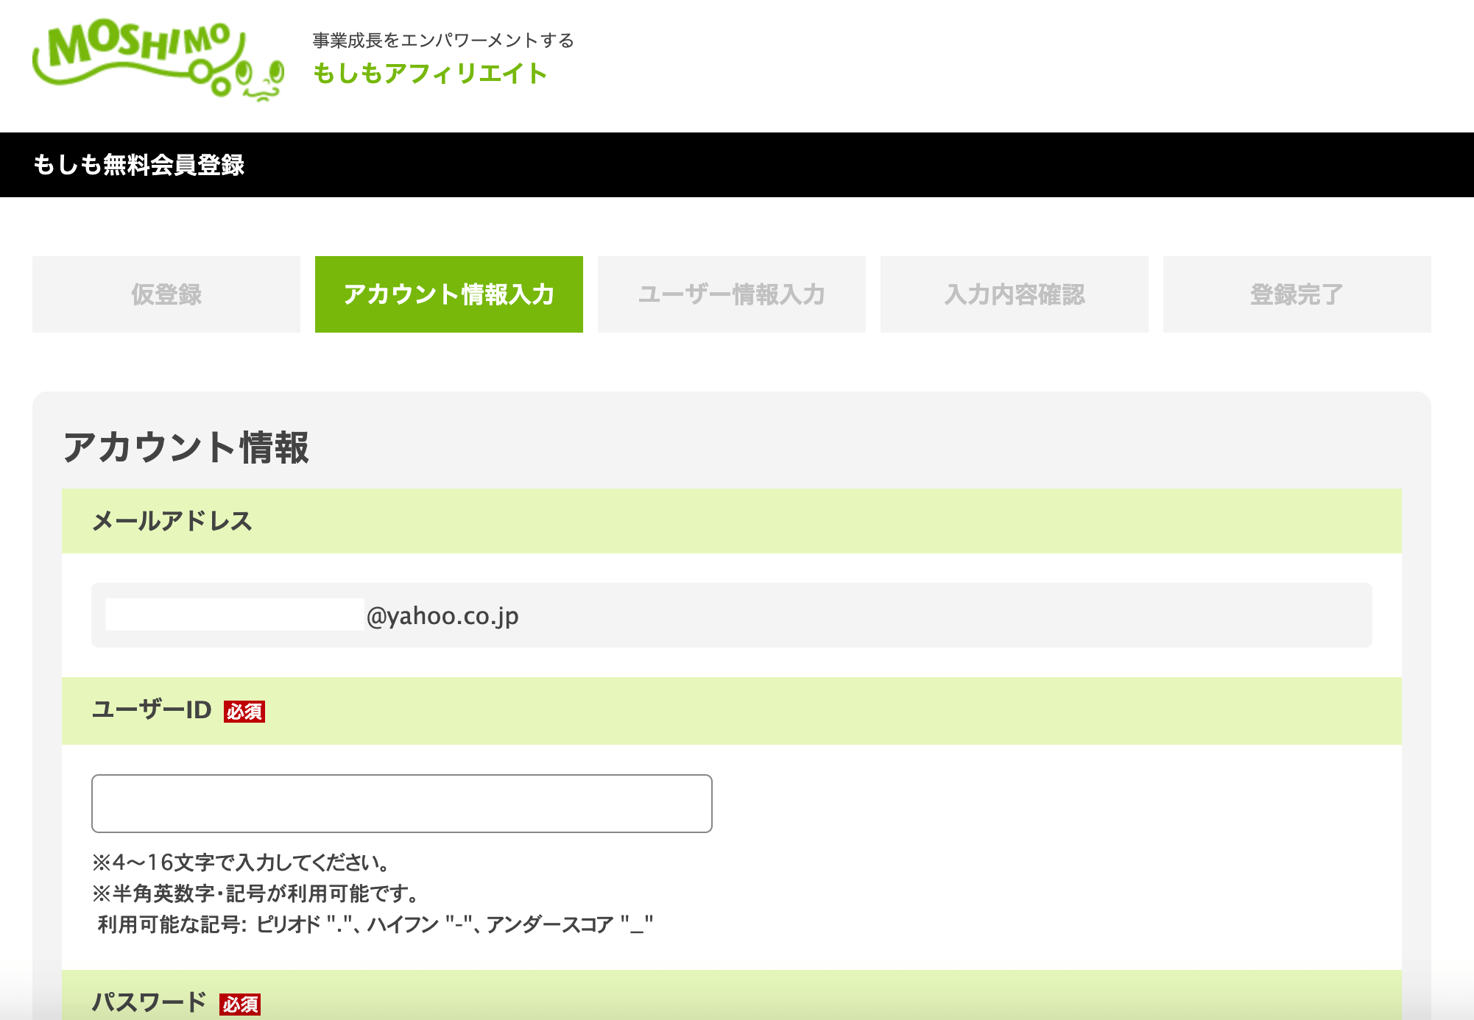
Task: Click the ※4〜16文字で入力してください hint
Action: click(241, 863)
